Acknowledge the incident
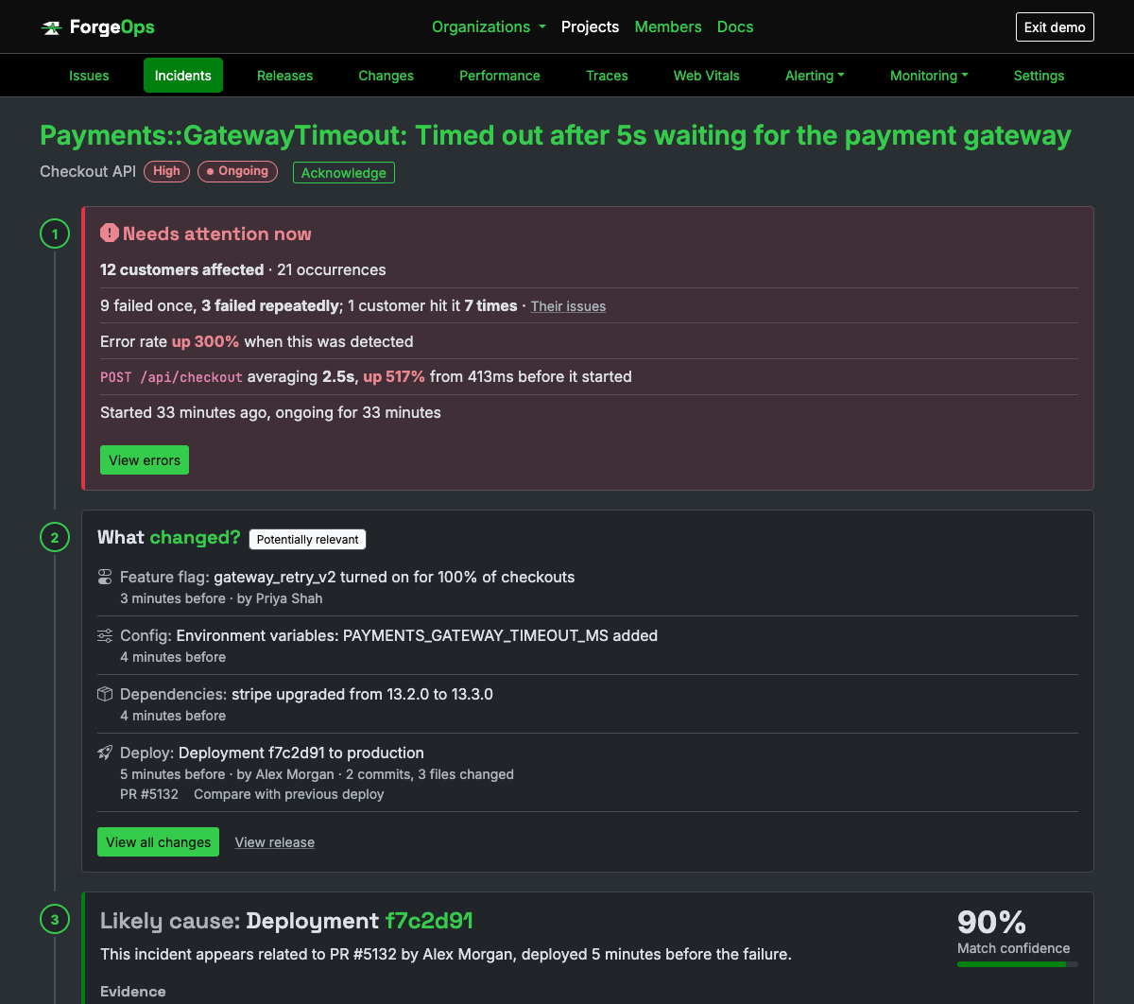The width and height of the screenshot is (1134, 1004). point(344,173)
